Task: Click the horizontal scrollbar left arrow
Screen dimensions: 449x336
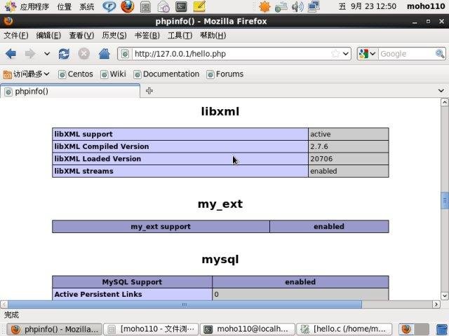Action: (4, 304)
